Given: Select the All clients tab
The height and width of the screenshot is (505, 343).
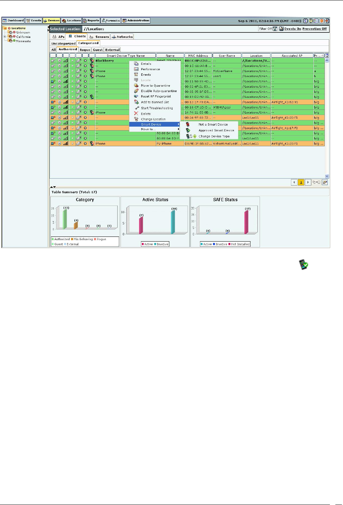Looking at the screenshot, I should [x=54, y=50].
